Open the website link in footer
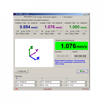The height and width of the screenshot is (103, 103). [x=48, y=89]
